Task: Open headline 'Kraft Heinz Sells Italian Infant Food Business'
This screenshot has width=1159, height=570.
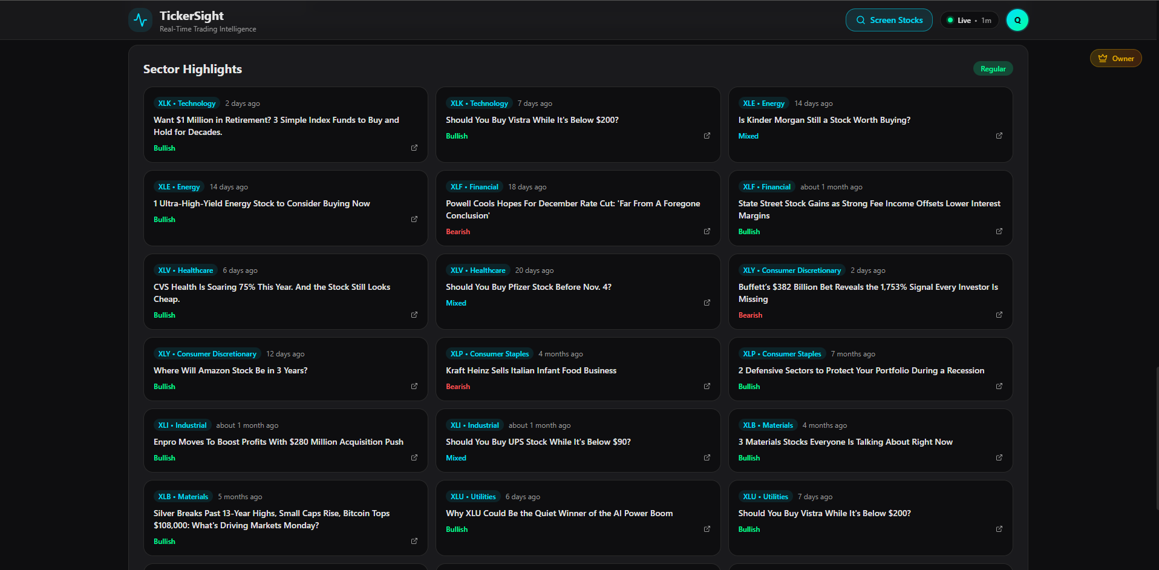Action: coord(531,370)
